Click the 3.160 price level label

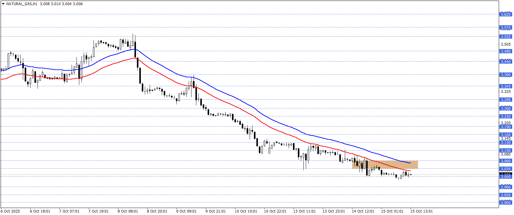[x=506, y=135]
